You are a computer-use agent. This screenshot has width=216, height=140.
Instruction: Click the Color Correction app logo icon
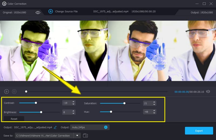pos(4,3)
